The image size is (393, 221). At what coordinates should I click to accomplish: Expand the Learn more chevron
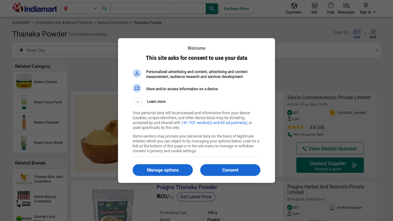138,102
